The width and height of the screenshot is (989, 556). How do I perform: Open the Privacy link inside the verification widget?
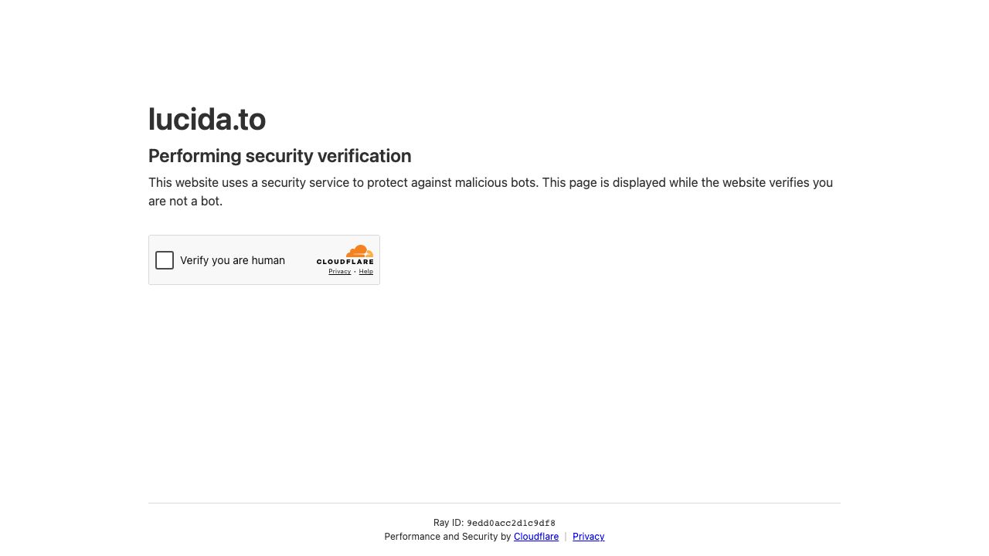(x=339, y=272)
